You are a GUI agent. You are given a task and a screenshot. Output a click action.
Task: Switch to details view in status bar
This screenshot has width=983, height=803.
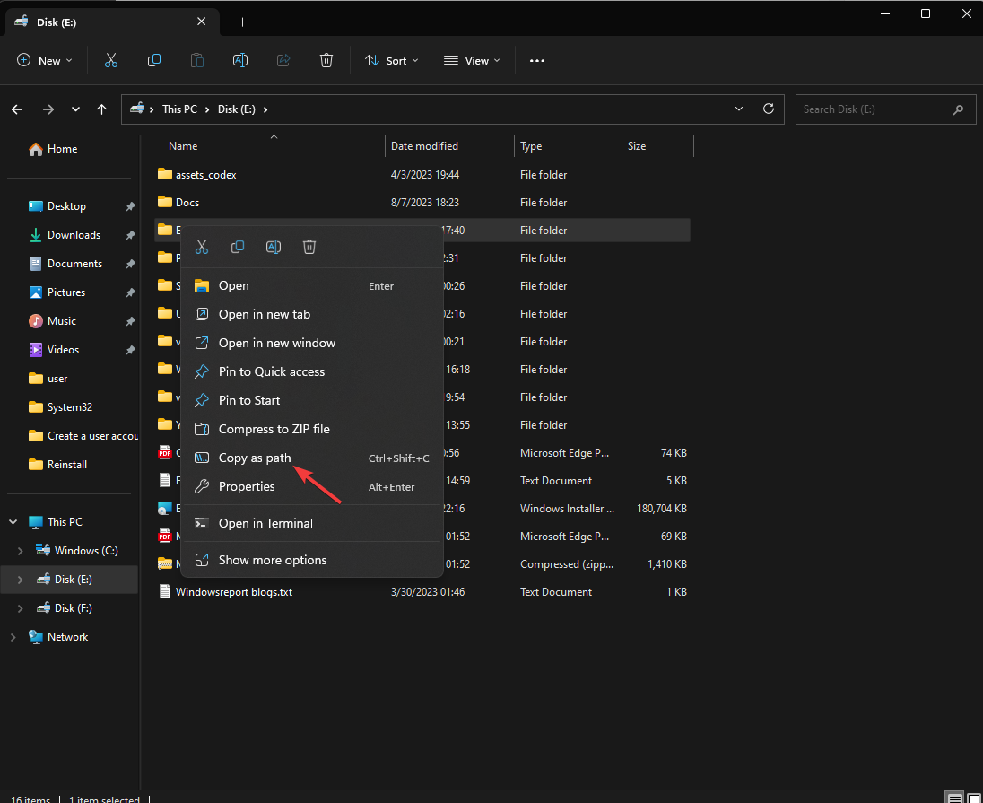955,799
